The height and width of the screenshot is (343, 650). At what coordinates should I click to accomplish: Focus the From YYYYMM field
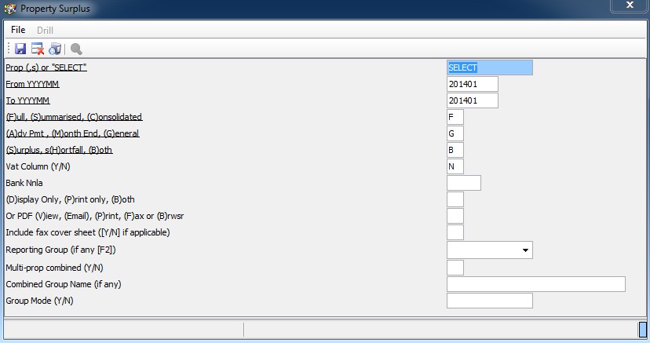click(472, 85)
